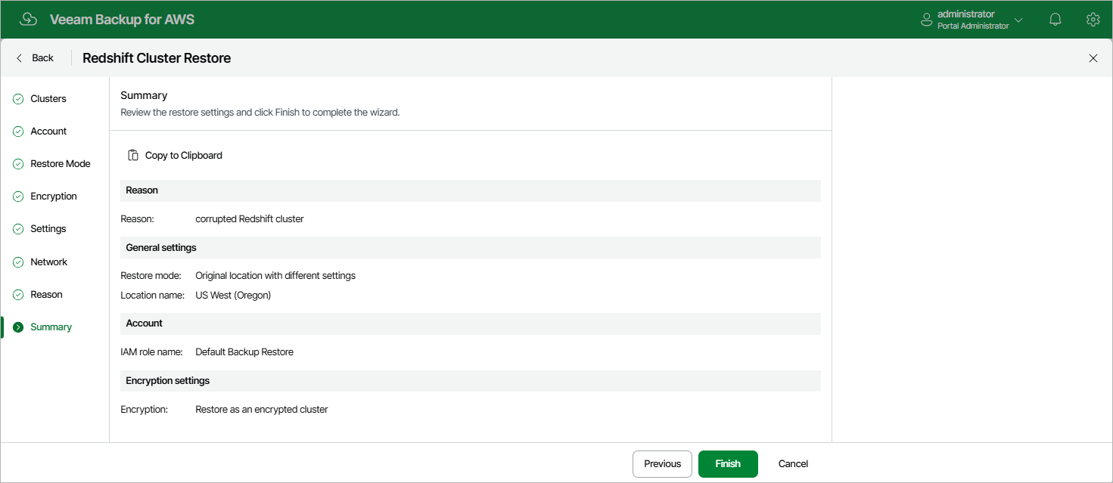Click the Veeam Backup for AWS title
Image resolution: width=1113 pixels, height=483 pixels.
122,20
